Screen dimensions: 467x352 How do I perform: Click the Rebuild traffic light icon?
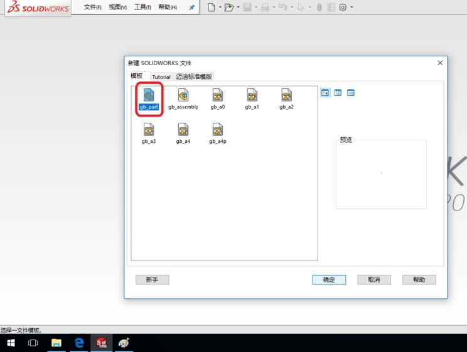[x=319, y=7]
